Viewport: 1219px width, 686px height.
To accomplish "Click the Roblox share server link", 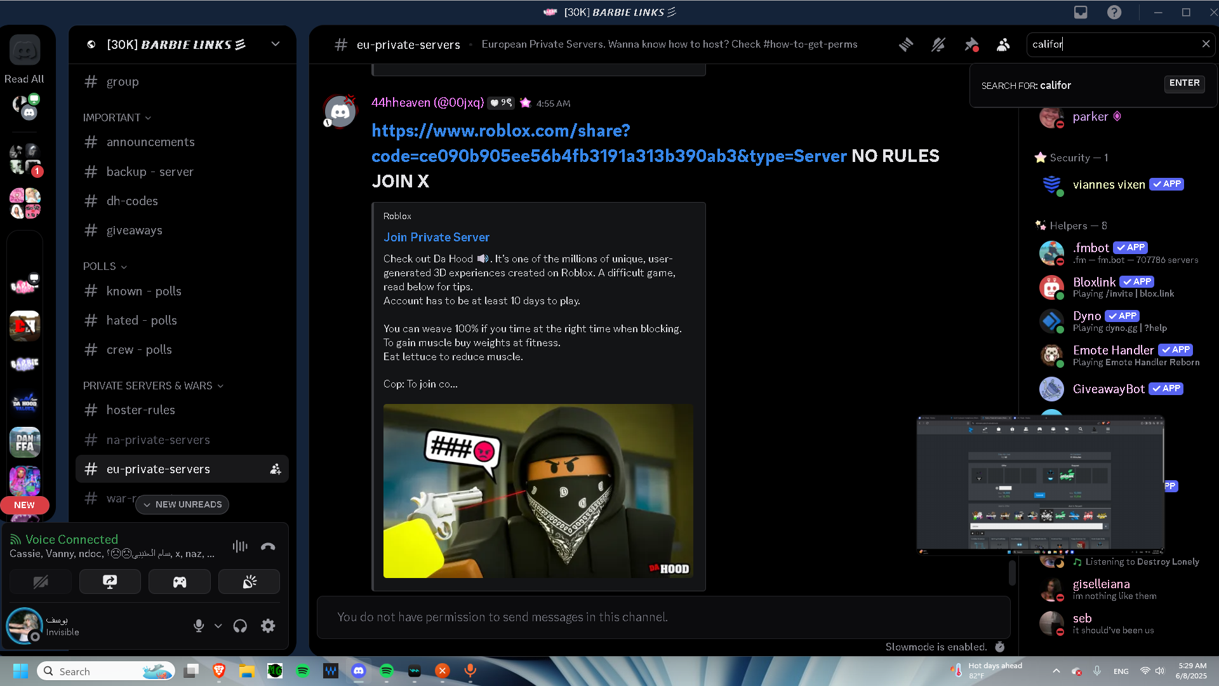I will [609, 144].
